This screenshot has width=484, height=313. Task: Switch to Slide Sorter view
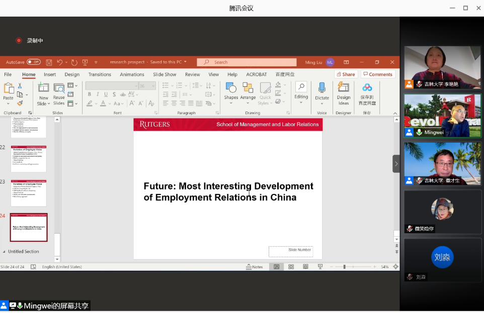click(x=291, y=267)
